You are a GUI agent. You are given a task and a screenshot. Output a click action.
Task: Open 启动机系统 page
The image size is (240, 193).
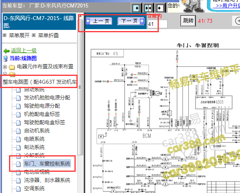[37, 131]
